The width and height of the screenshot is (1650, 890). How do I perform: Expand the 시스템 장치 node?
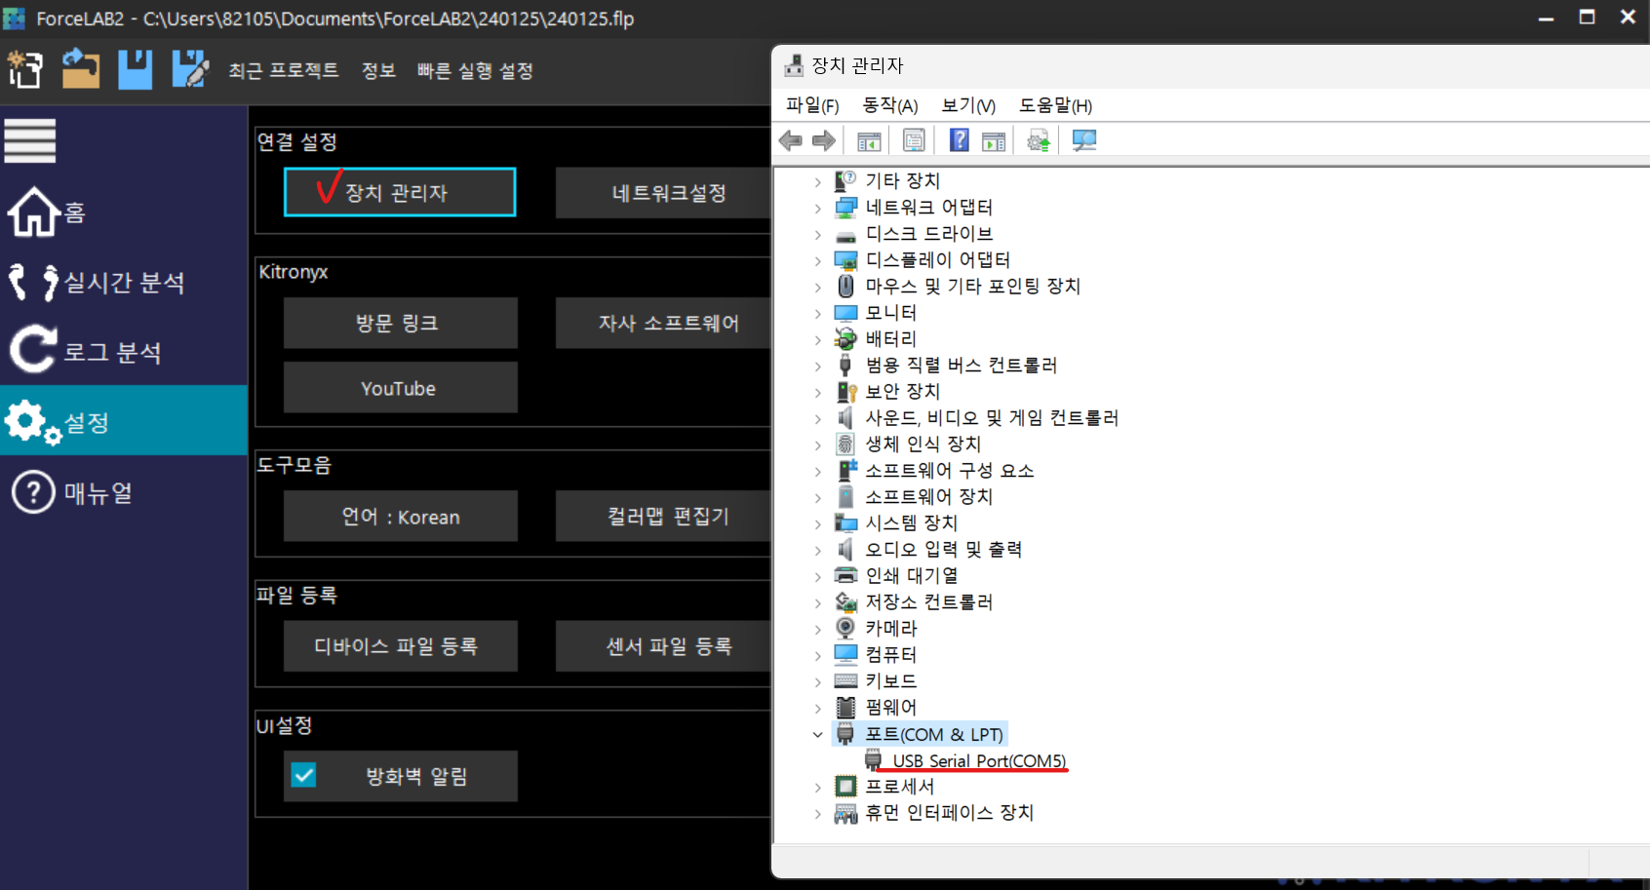(x=818, y=523)
